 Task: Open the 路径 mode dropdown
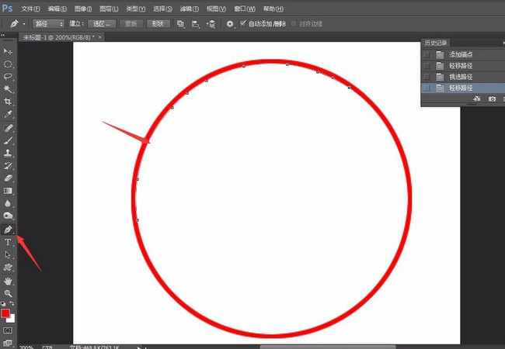click(x=48, y=24)
